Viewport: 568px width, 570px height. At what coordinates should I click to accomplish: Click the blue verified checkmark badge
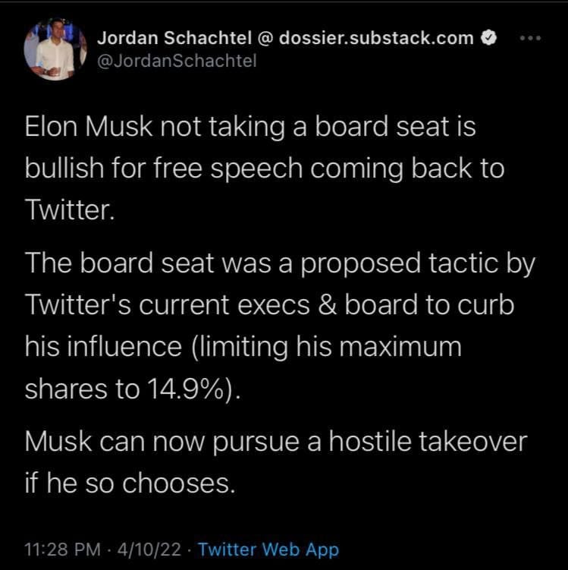click(x=490, y=38)
